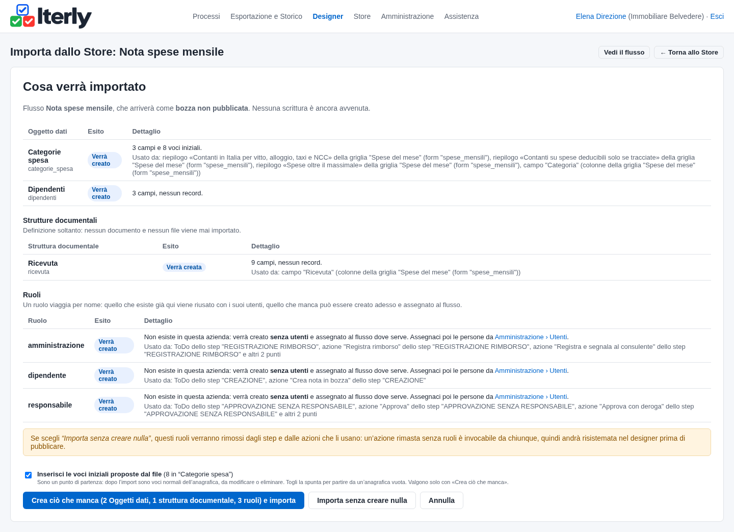Click the Verrà creato badge for role dipendente
Image resolution: width=734 pixels, height=532 pixels.
click(x=114, y=375)
